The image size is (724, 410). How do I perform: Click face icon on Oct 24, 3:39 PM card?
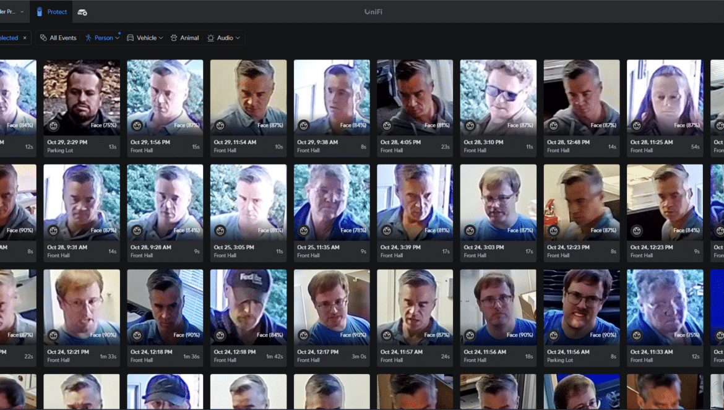coord(387,230)
